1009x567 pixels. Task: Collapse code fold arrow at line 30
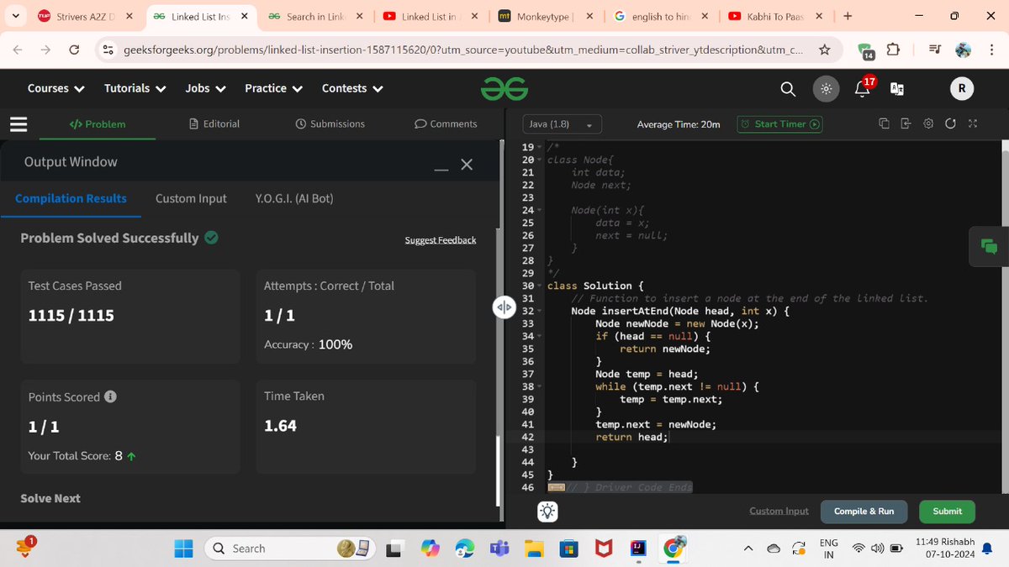(x=540, y=286)
